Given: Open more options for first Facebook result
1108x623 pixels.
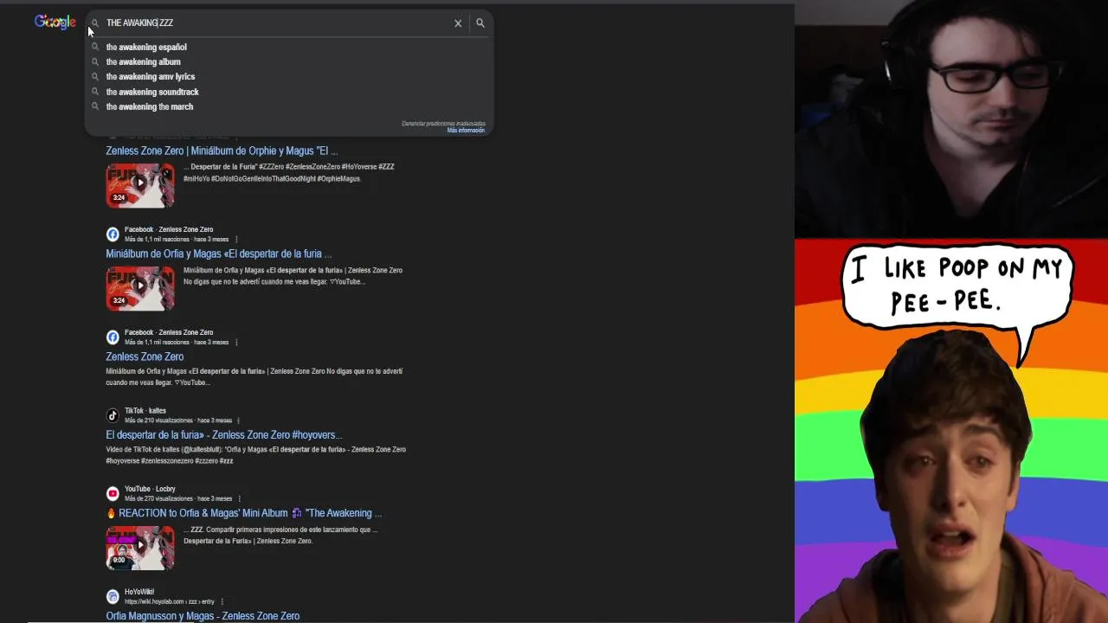Looking at the screenshot, I should pyautogui.click(x=236, y=240).
